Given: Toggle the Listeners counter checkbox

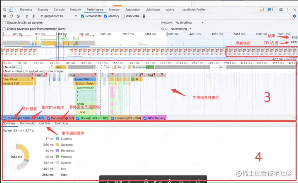Looking at the screenshot, I should [x=112, y=118].
